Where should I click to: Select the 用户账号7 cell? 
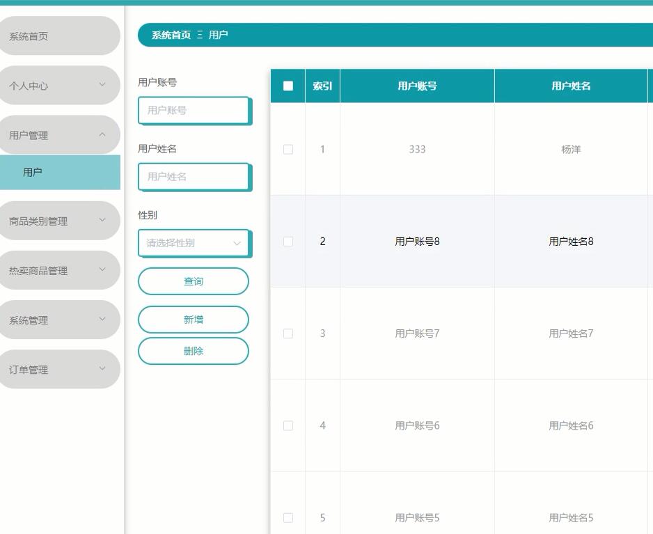[417, 333]
